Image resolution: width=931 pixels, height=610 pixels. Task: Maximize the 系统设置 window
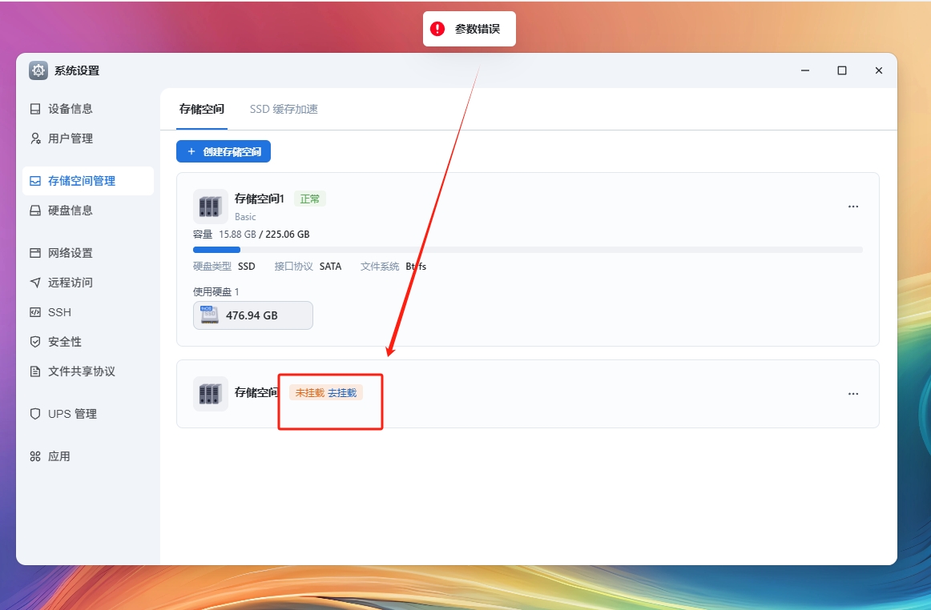click(x=842, y=70)
